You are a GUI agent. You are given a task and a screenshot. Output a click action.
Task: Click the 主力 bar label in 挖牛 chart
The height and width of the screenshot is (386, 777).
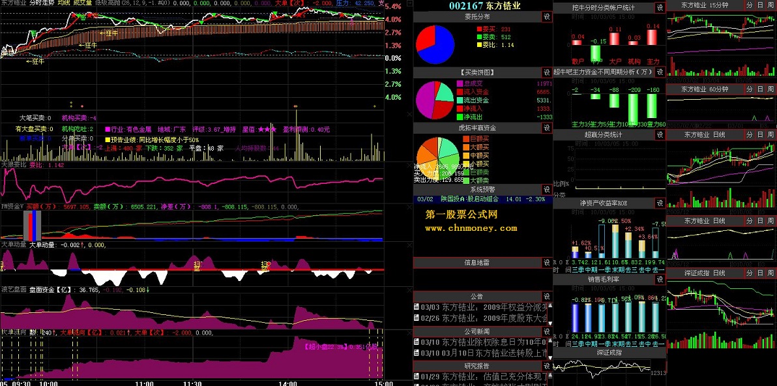(654, 62)
